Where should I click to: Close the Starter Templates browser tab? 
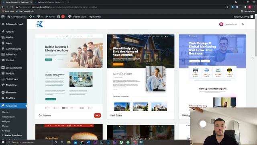31,2
